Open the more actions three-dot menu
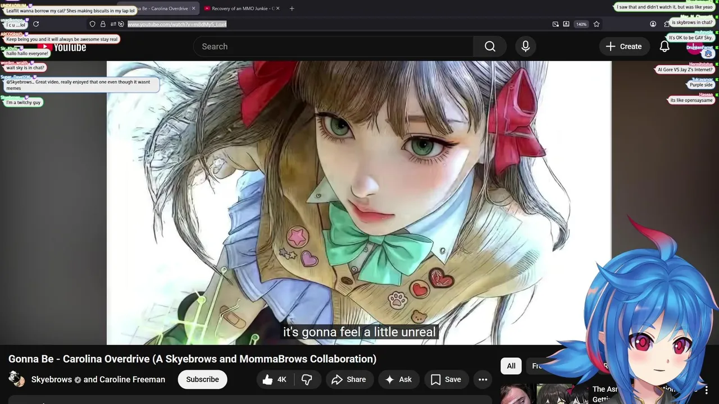This screenshot has width=719, height=404. point(483,380)
